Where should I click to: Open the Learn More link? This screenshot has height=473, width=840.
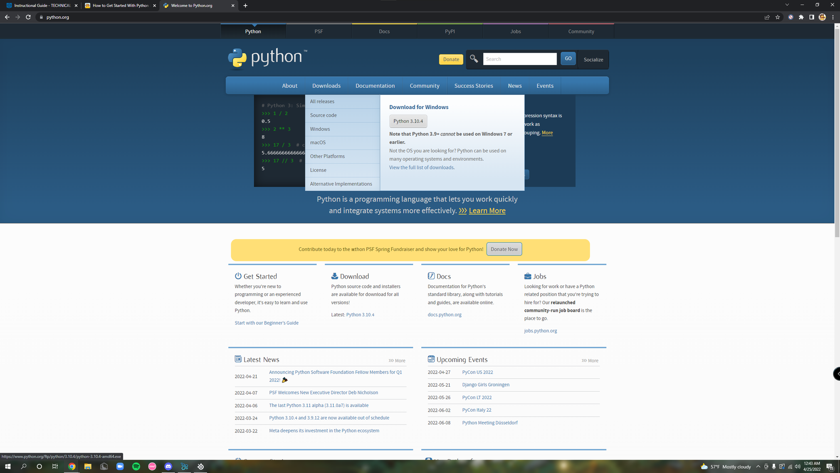[487, 211]
